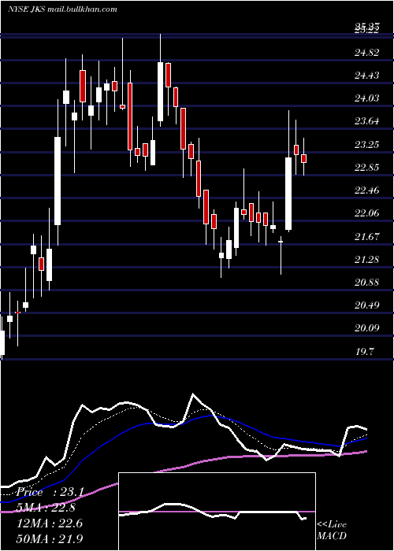This screenshot has width=394, height=551.
Task: Click the 23.25 price axis label
Action: click(367, 144)
